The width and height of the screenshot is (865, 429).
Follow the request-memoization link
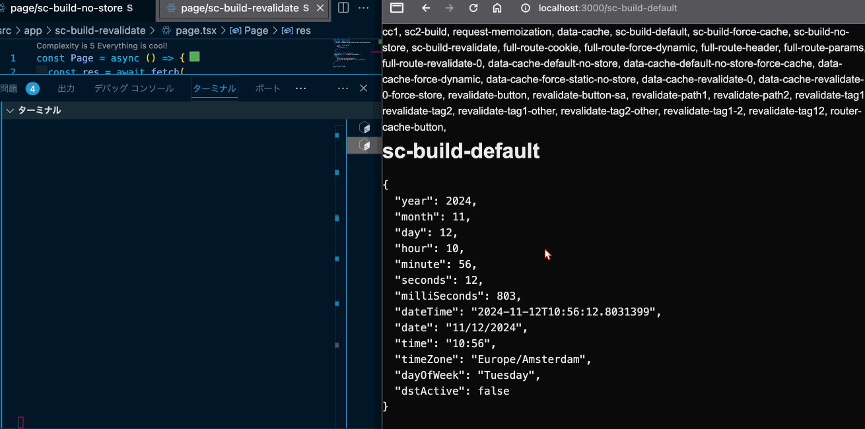(502, 32)
